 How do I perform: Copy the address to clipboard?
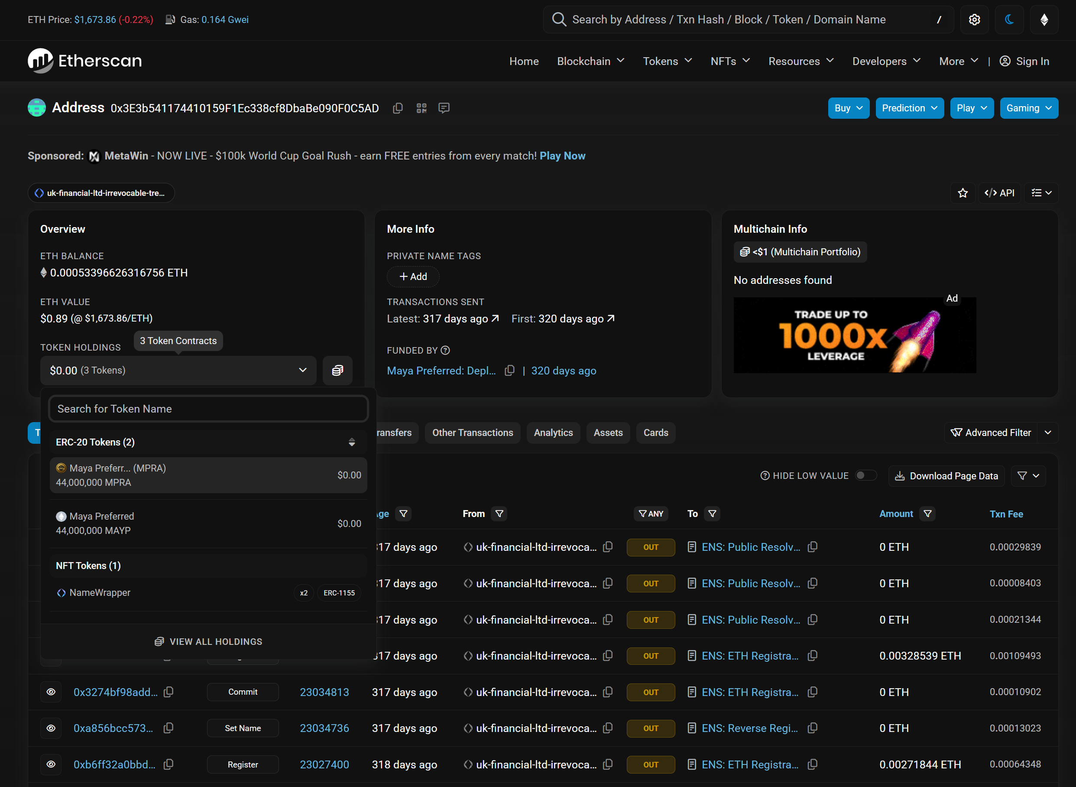pos(398,108)
